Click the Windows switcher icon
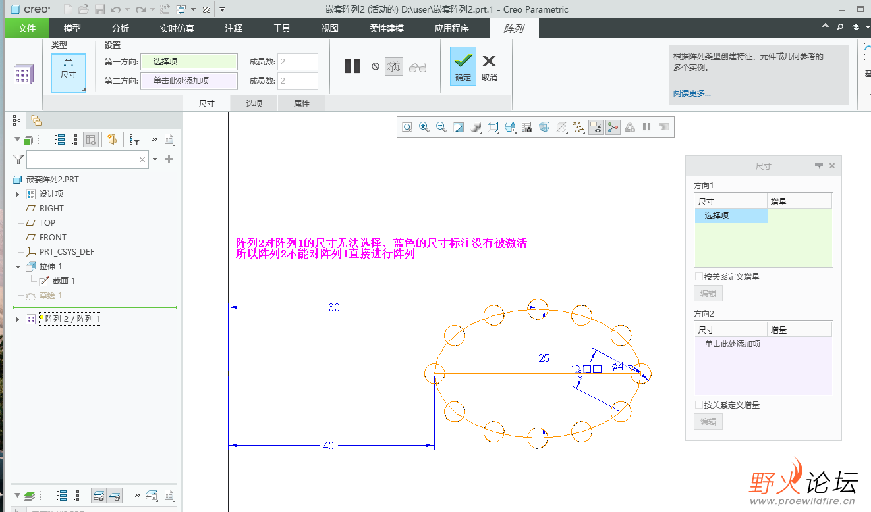Screen dimensions: 871x512 (181, 9)
